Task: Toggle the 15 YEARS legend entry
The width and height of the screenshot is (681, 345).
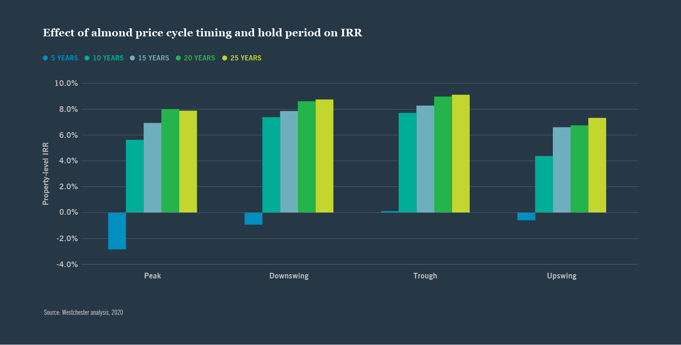Action: coord(149,58)
